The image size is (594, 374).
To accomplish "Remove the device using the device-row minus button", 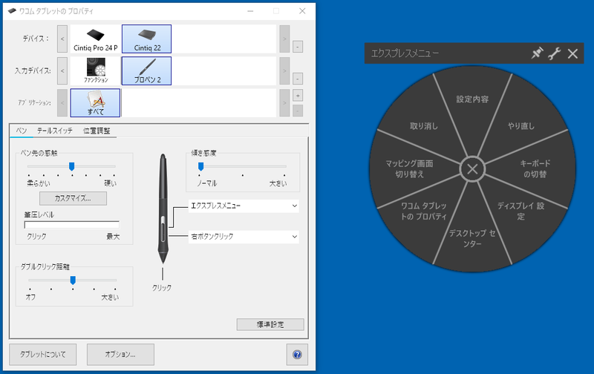I will [298, 47].
